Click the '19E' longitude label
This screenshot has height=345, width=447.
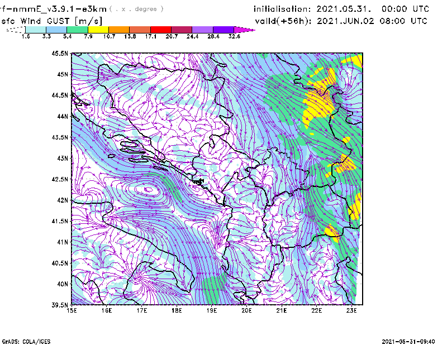212,310
